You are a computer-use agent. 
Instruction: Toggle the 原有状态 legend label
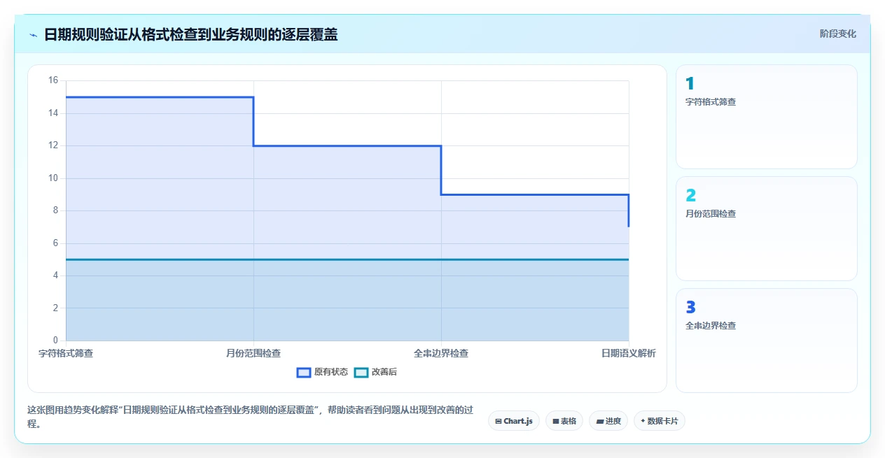pos(331,372)
